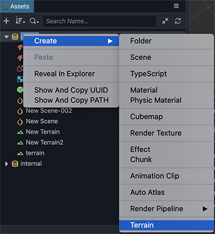Create a new Material

point(166,90)
